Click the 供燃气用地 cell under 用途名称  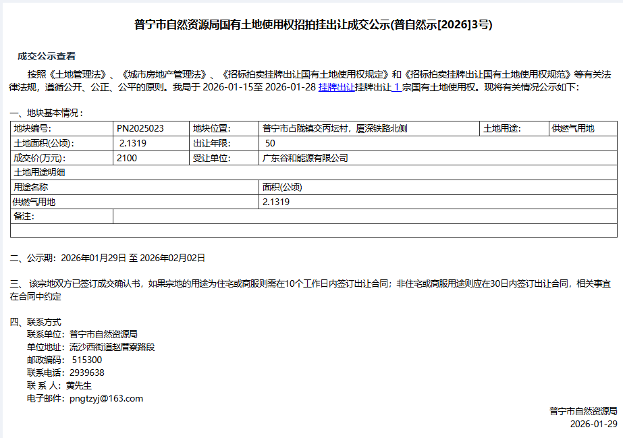35,202
